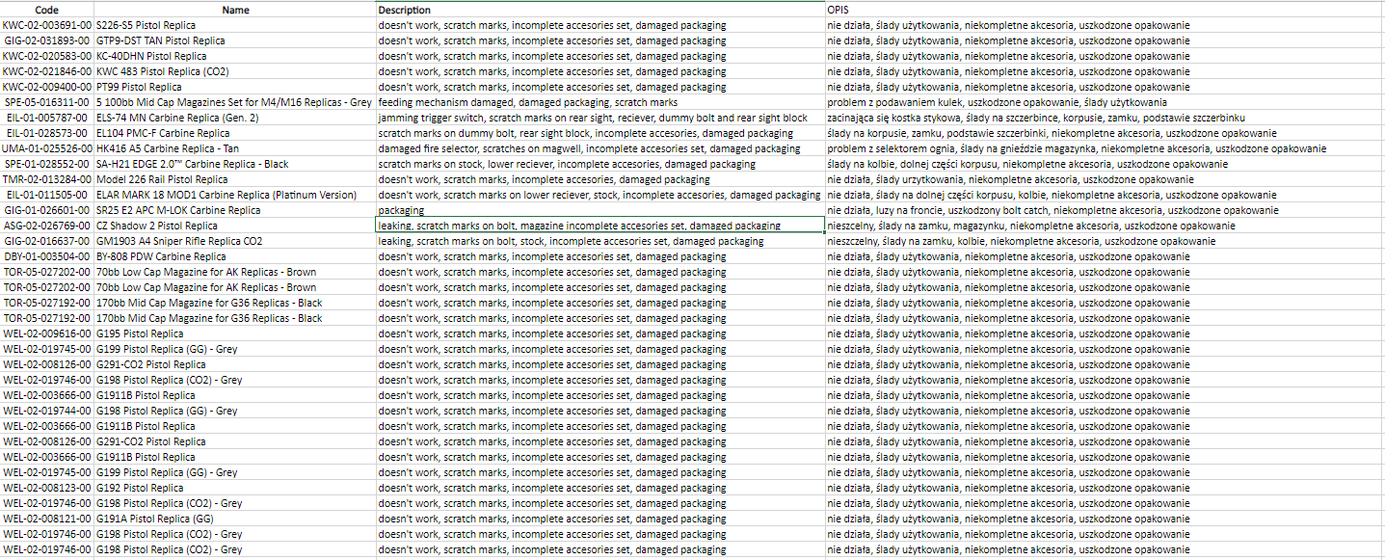Select the EL104 PMC-F Carbine Replica cell
Image resolution: width=1385 pixels, height=560 pixels.
(234, 133)
